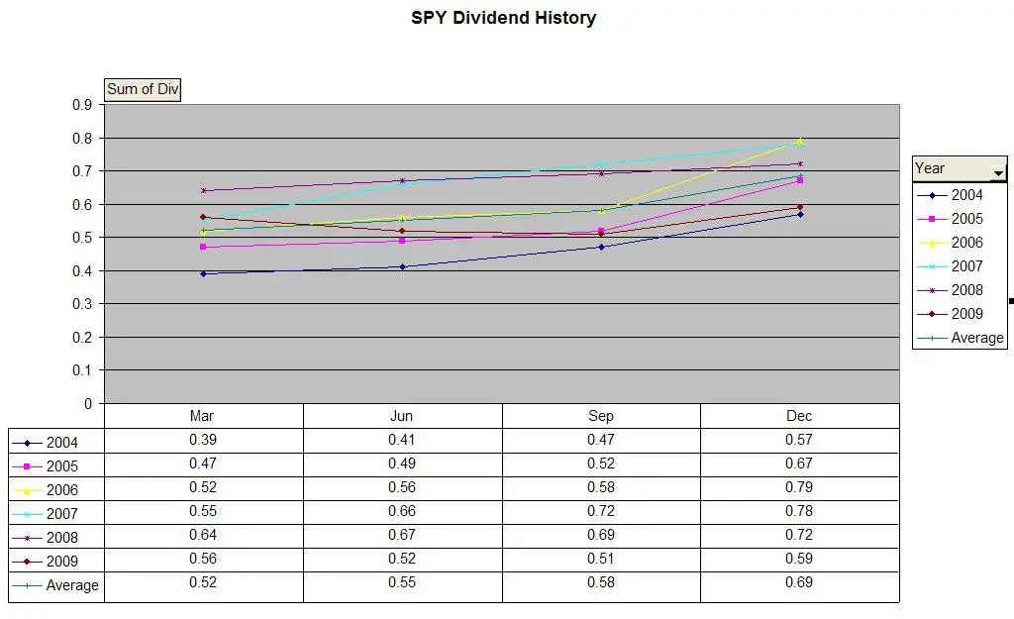The width and height of the screenshot is (1014, 619).
Task: Click the 2004 March data point marker
Action: point(203,273)
